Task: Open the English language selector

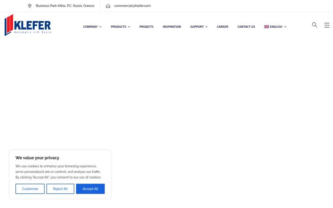Action: 275,26
